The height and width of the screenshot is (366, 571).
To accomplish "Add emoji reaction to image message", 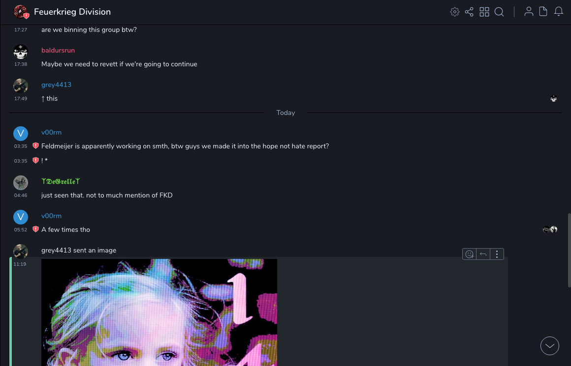I will (x=470, y=254).
